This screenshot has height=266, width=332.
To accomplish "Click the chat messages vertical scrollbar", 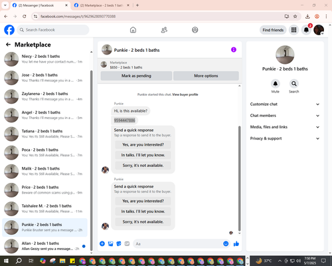I will [x=239, y=178].
